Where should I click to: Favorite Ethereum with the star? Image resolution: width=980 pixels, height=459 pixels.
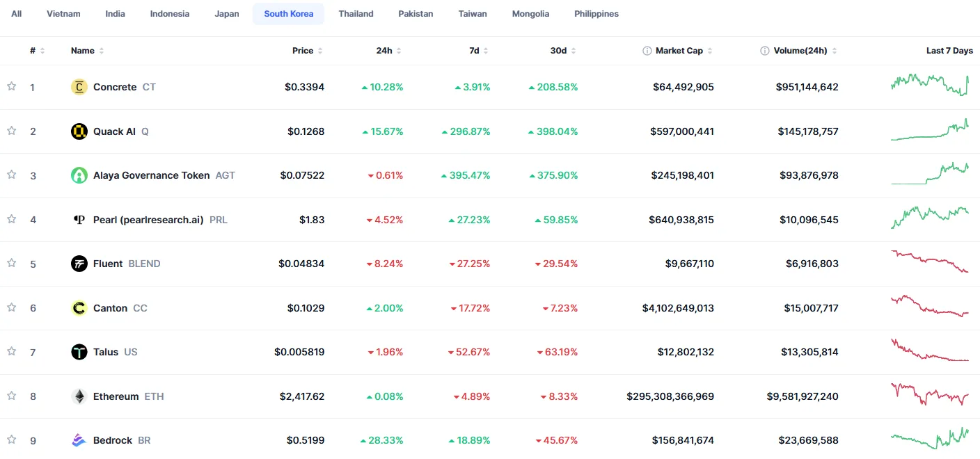click(x=11, y=396)
